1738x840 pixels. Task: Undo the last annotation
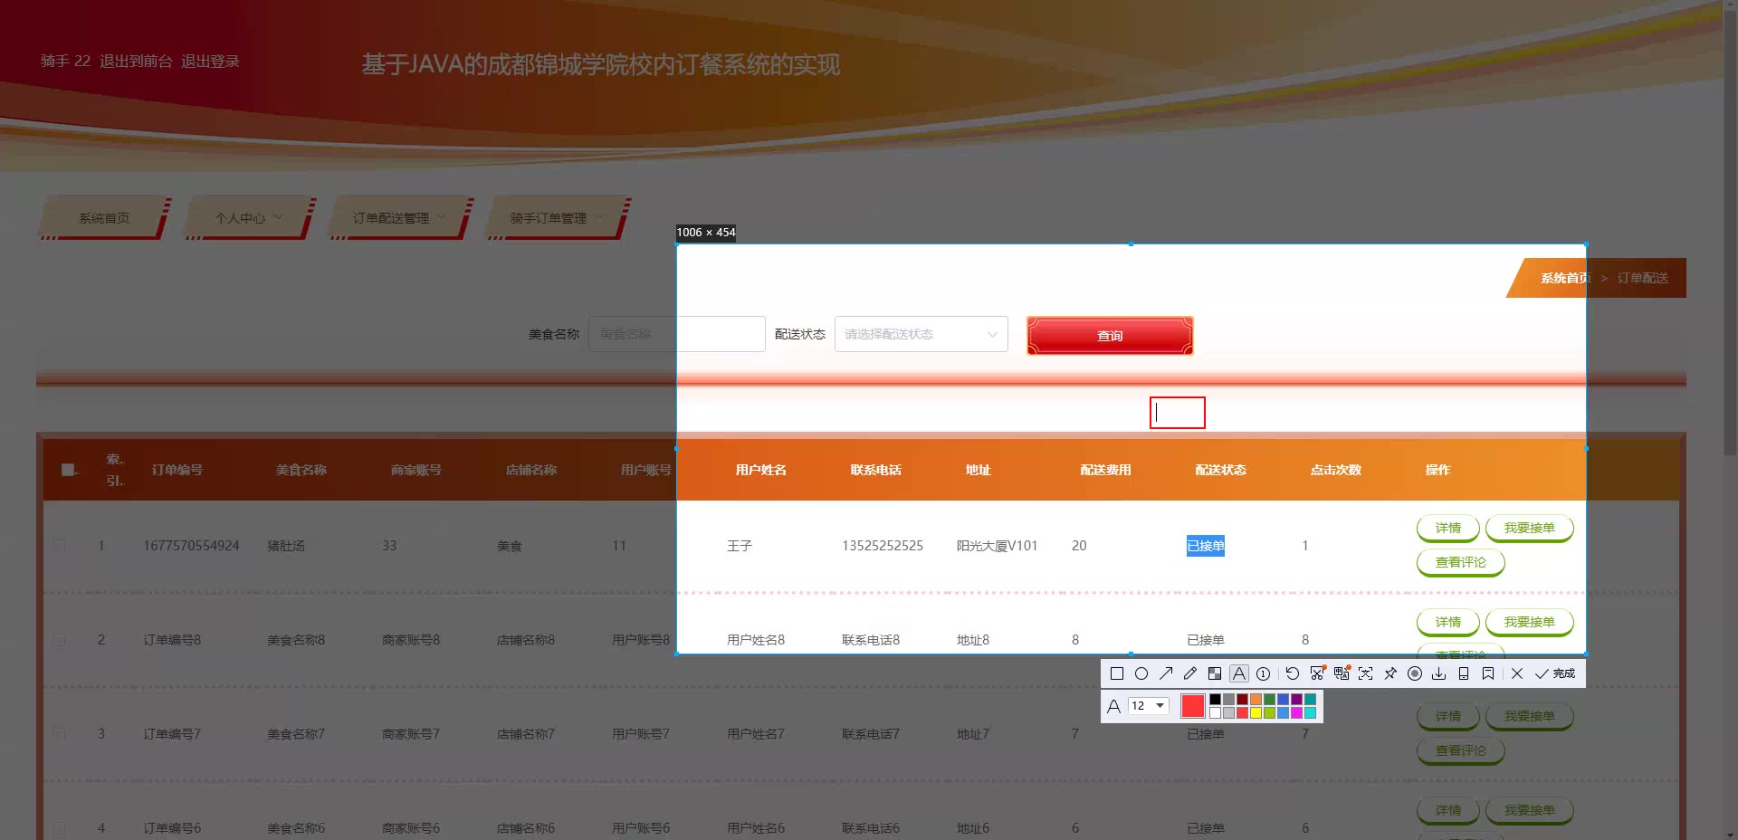point(1293,673)
